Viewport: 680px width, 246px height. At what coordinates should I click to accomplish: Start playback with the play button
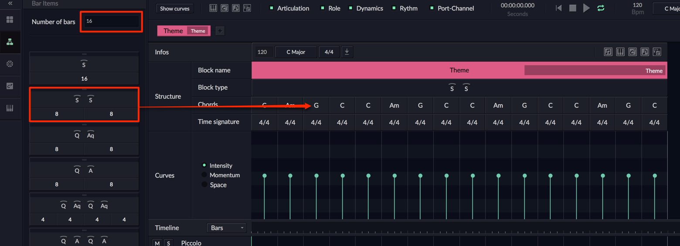pyautogui.click(x=587, y=8)
